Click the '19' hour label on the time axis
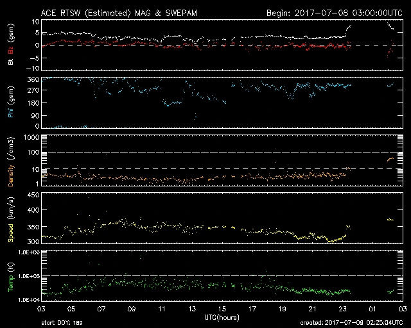411x328 pixels. coord(283,309)
